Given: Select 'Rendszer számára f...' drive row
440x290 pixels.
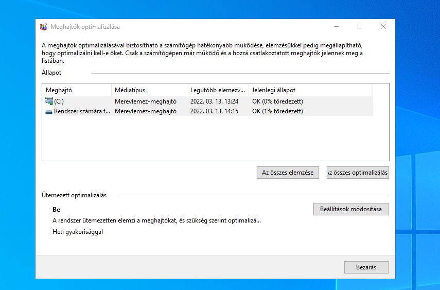Looking at the screenshot, I should [x=209, y=111].
